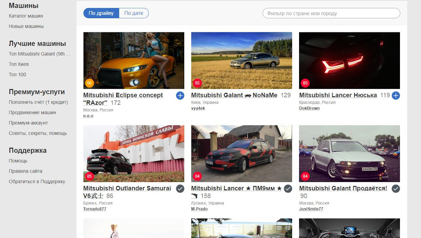Viewport: 421px width, 238px height.
Task: Click the 85 badge on Galant NoNaMe photo
Action: click(x=197, y=83)
